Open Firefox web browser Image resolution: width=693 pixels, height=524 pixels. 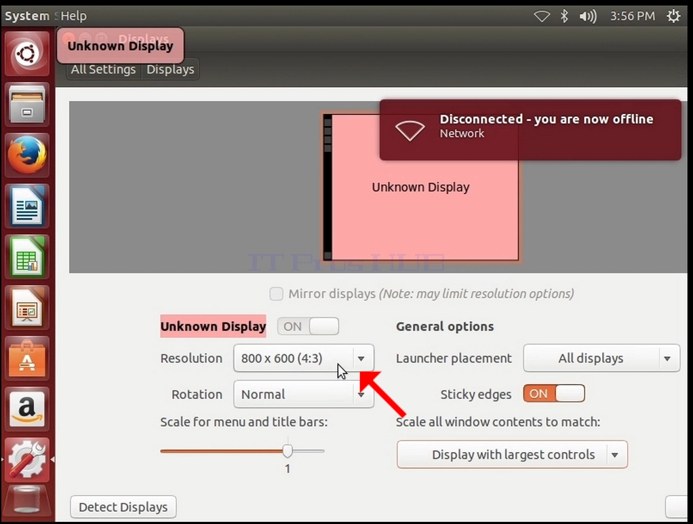click(27, 155)
